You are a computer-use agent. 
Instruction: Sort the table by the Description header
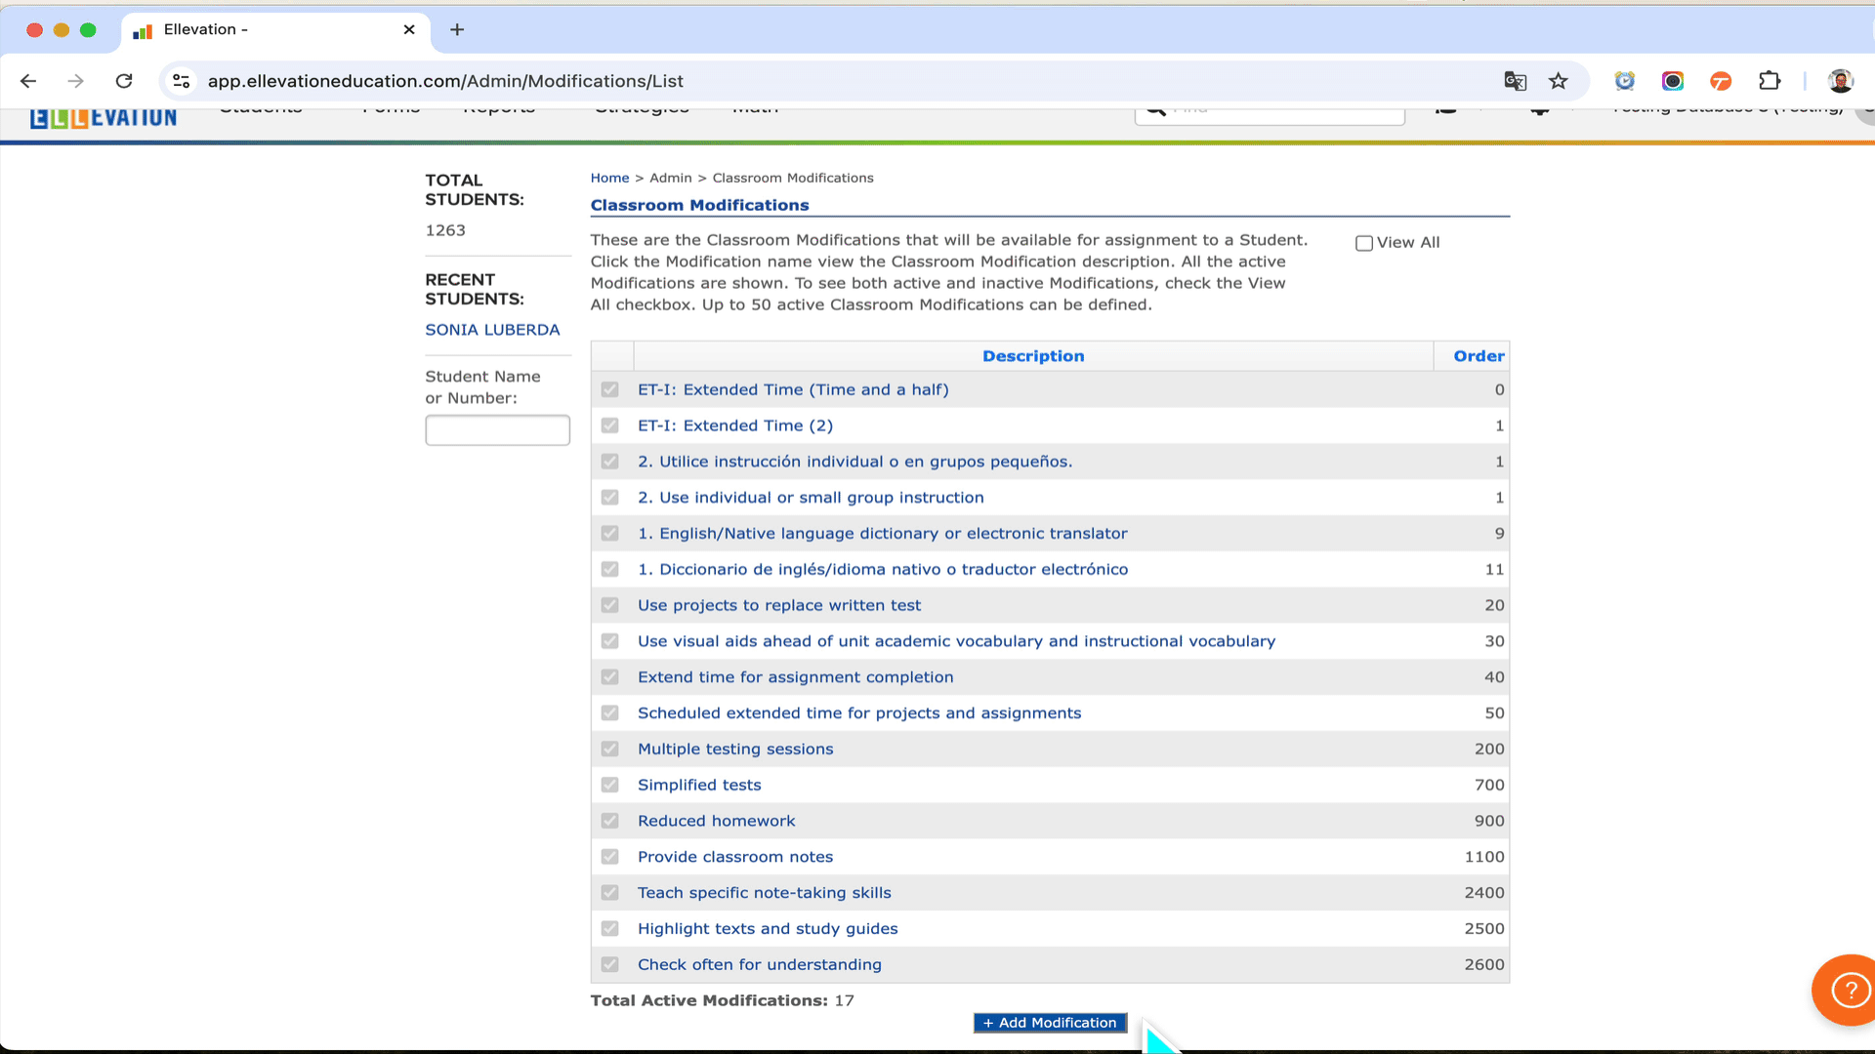[1033, 356]
